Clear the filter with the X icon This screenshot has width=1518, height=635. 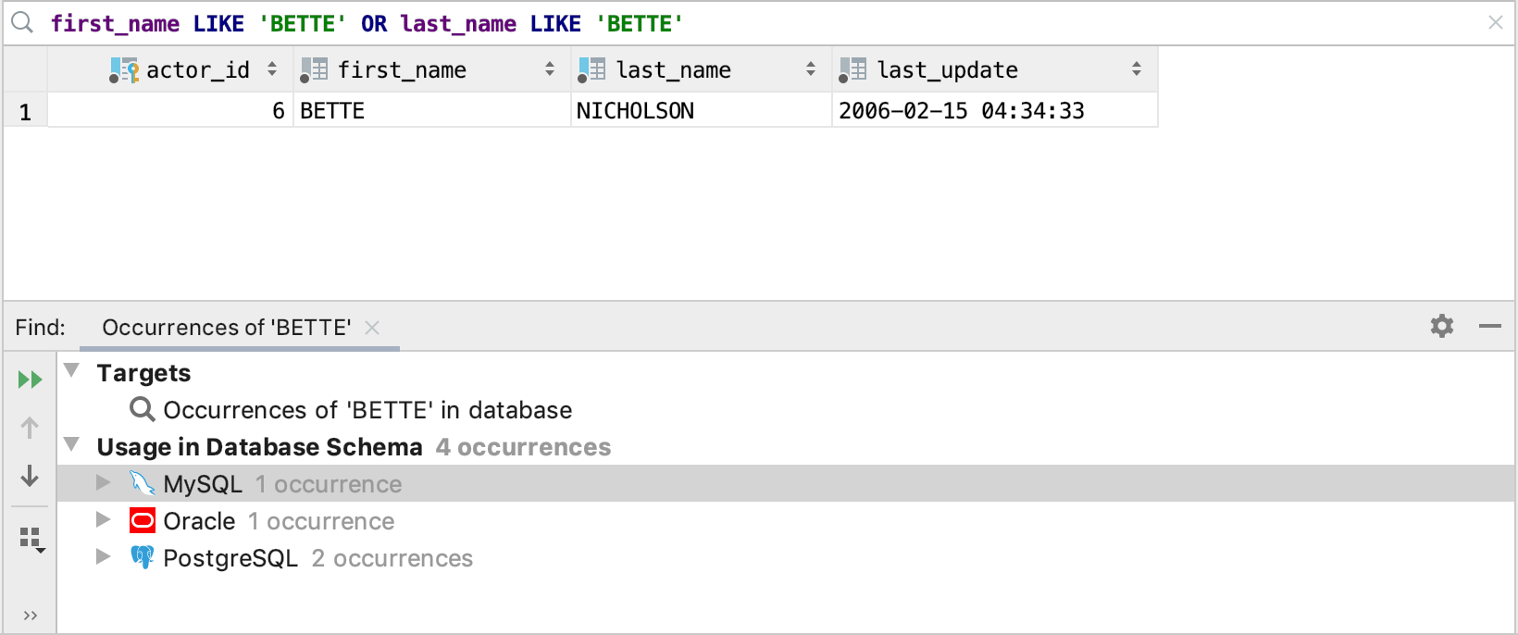pos(1496,23)
